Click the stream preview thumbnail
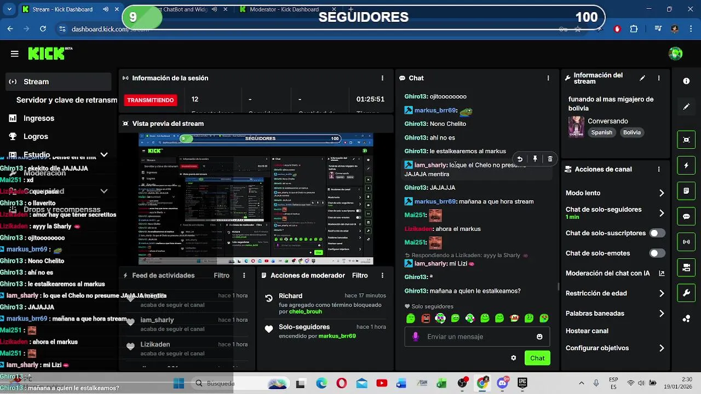This screenshot has width=701, height=394. tap(256, 199)
